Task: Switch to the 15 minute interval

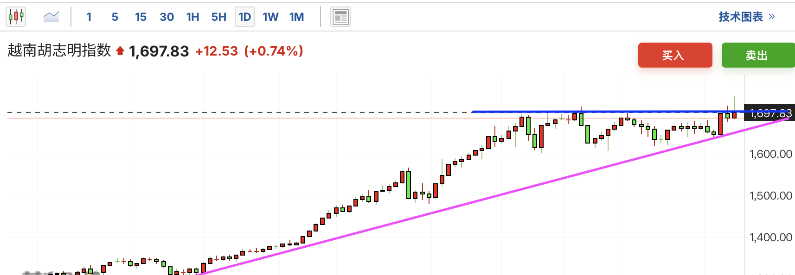Action: click(x=141, y=17)
